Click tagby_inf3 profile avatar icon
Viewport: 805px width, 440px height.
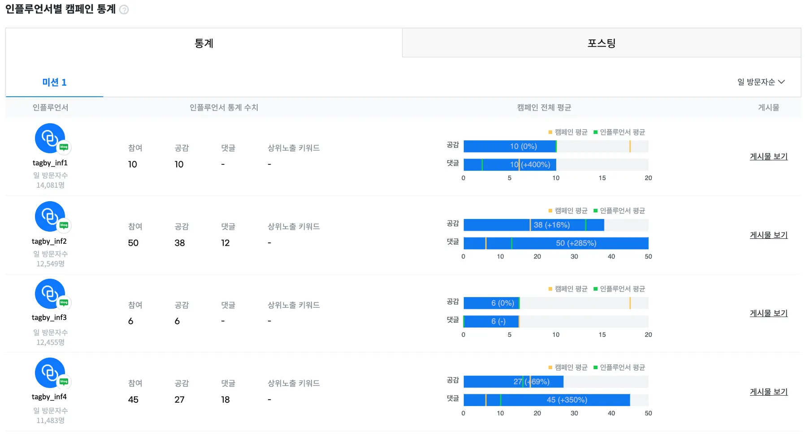click(49, 294)
